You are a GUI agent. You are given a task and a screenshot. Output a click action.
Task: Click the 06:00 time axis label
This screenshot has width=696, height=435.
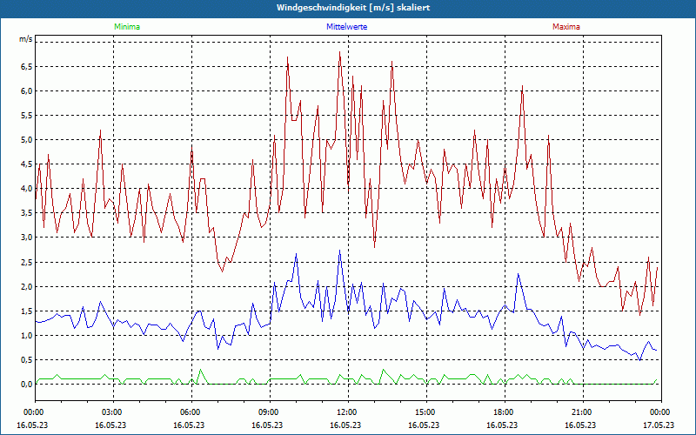[x=191, y=412]
